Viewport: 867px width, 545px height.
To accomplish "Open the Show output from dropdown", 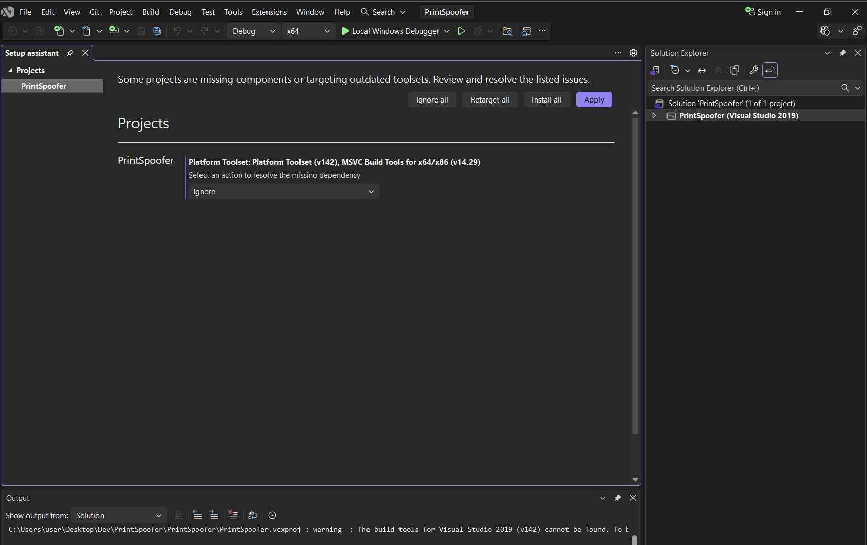I will point(118,515).
